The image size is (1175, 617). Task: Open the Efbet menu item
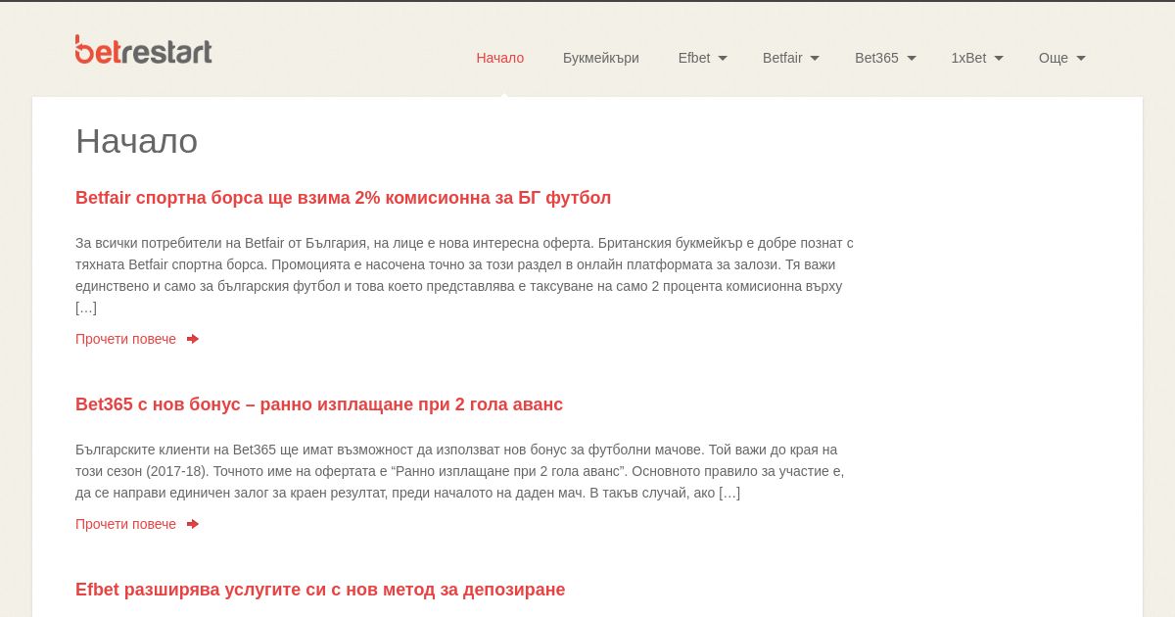click(694, 58)
